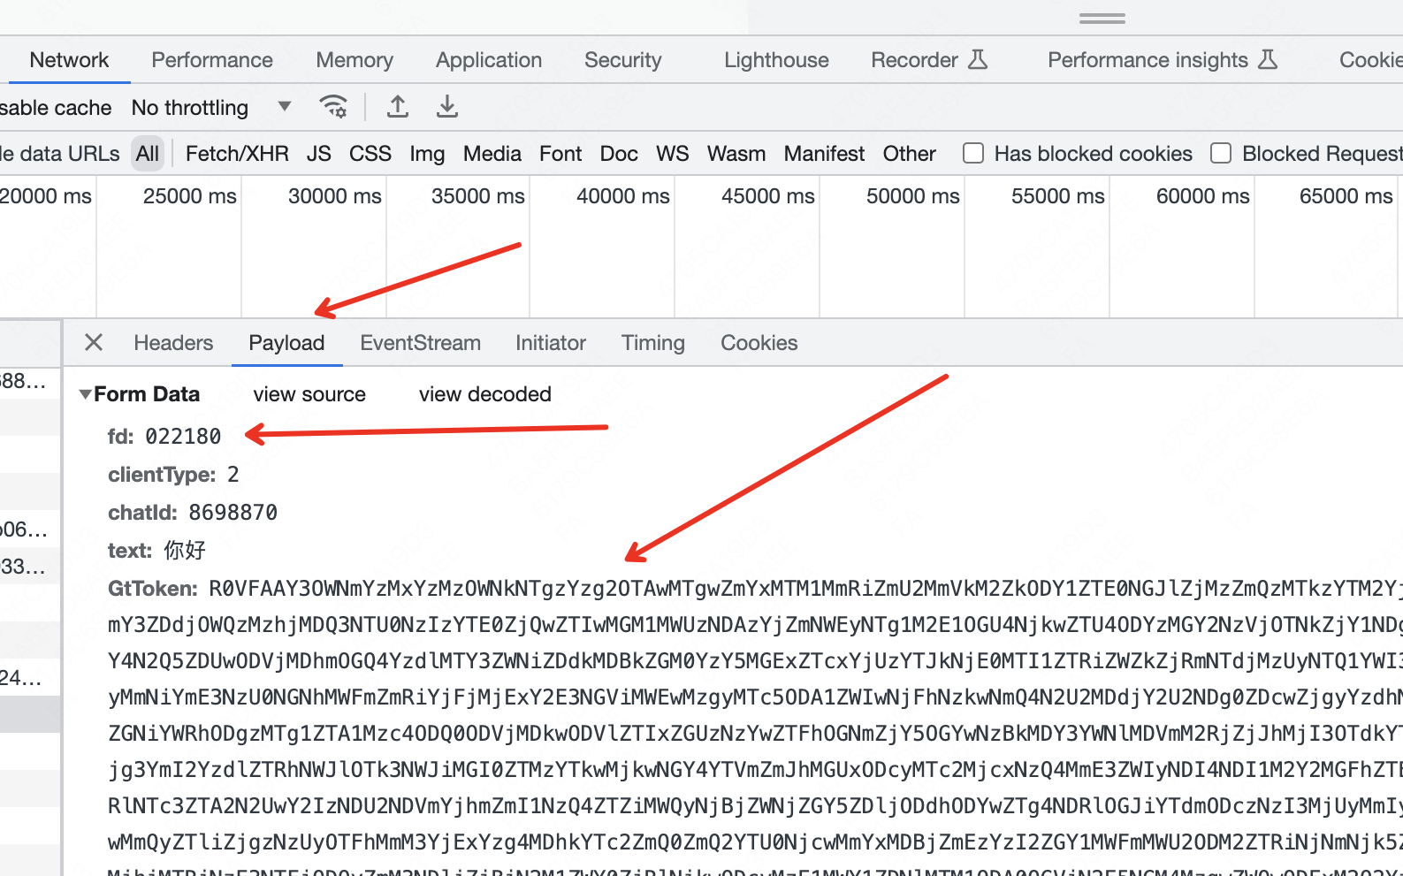The height and width of the screenshot is (876, 1403).
Task: Toggle the Blocked Requests checkbox
Action: (1221, 154)
